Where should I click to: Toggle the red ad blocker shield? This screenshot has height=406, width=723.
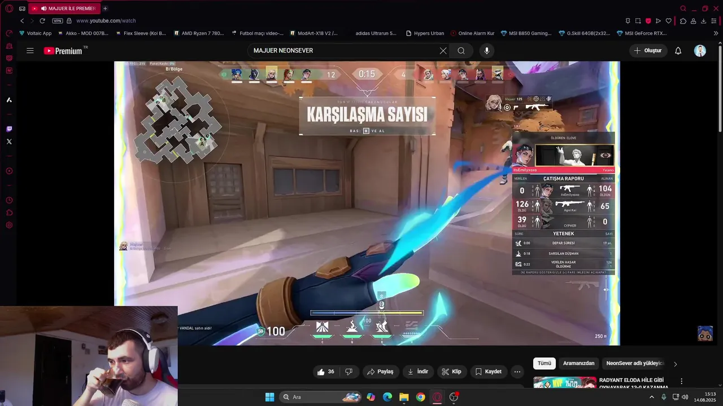(x=648, y=21)
